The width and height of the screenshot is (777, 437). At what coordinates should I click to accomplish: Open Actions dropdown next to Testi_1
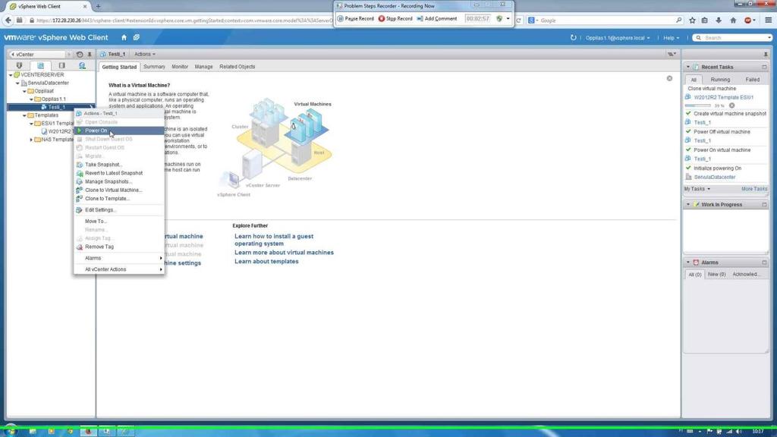pyautogui.click(x=145, y=55)
